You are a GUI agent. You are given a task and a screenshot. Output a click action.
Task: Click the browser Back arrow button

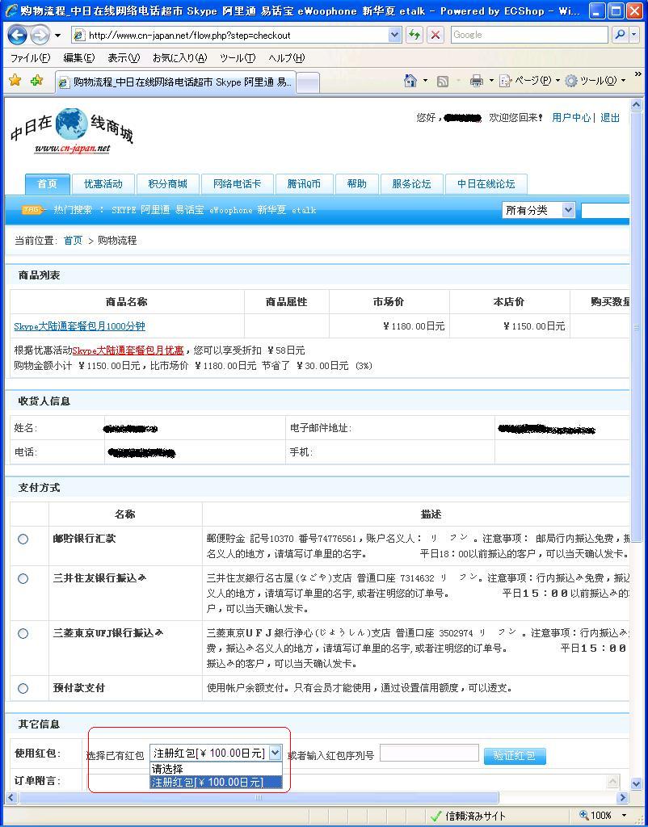pos(18,36)
